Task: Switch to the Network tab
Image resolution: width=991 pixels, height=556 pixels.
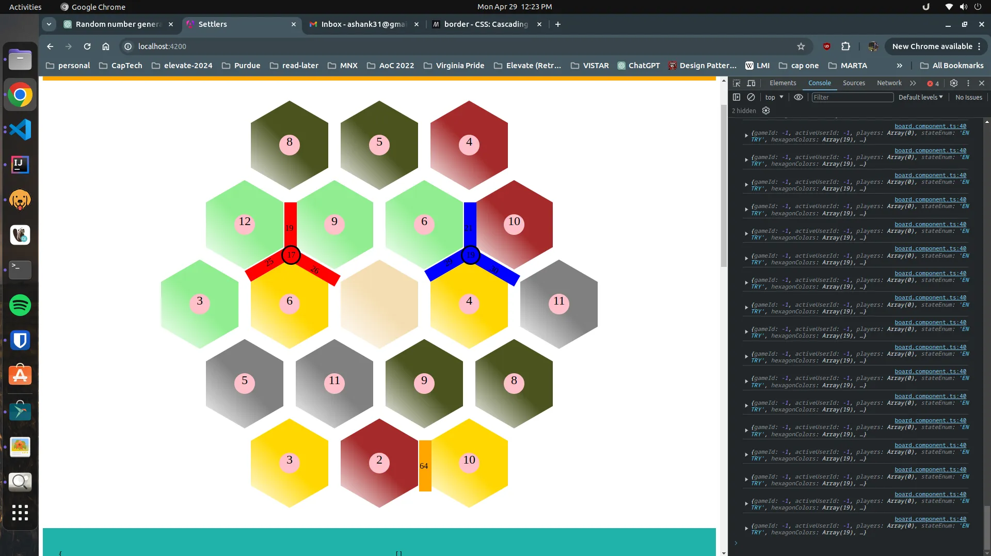Action: point(889,83)
